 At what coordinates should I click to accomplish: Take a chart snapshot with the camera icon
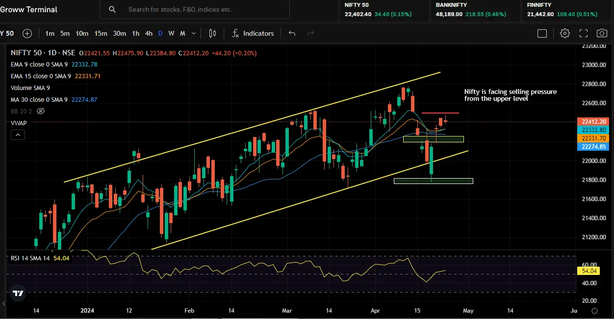coord(601,33)
